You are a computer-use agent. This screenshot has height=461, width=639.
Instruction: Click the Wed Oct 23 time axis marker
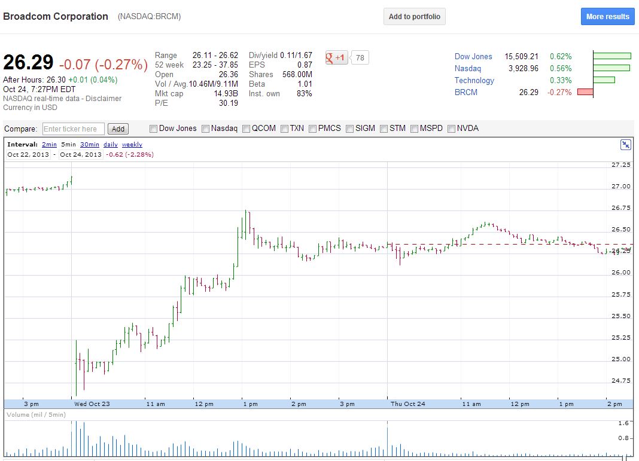pos(92,404)
